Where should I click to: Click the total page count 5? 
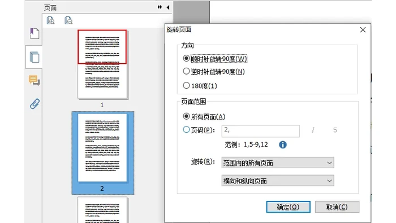[x=335, y=130]
